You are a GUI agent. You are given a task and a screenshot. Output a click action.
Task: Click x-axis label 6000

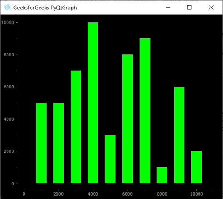(x=127, y=194)
